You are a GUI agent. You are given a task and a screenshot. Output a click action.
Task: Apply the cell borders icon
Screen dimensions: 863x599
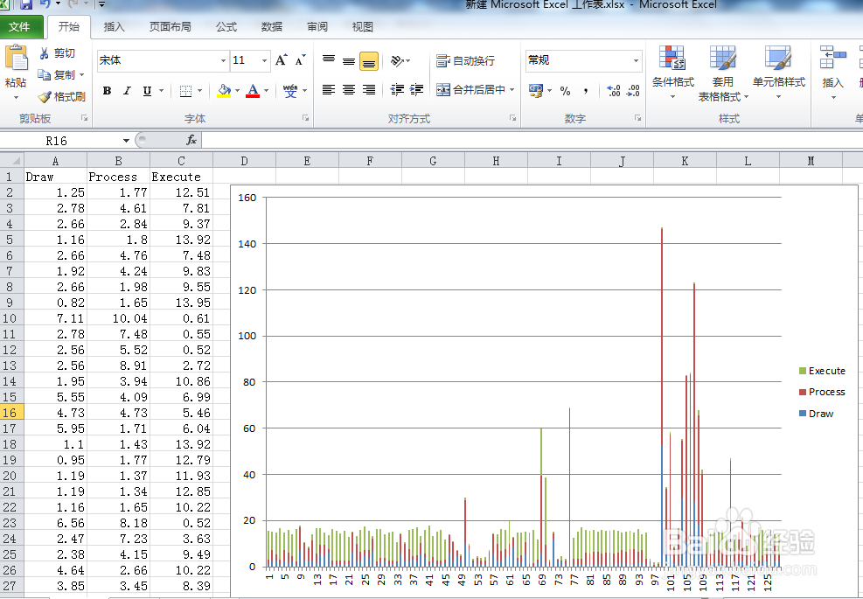click(x=186, y=90)
